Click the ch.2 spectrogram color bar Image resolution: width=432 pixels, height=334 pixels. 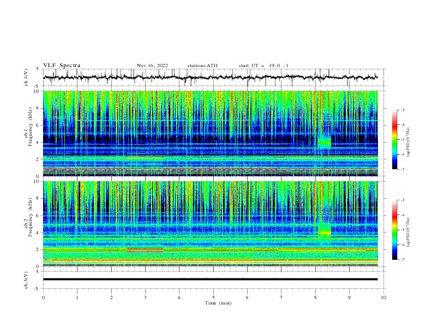tap(394, 230)
